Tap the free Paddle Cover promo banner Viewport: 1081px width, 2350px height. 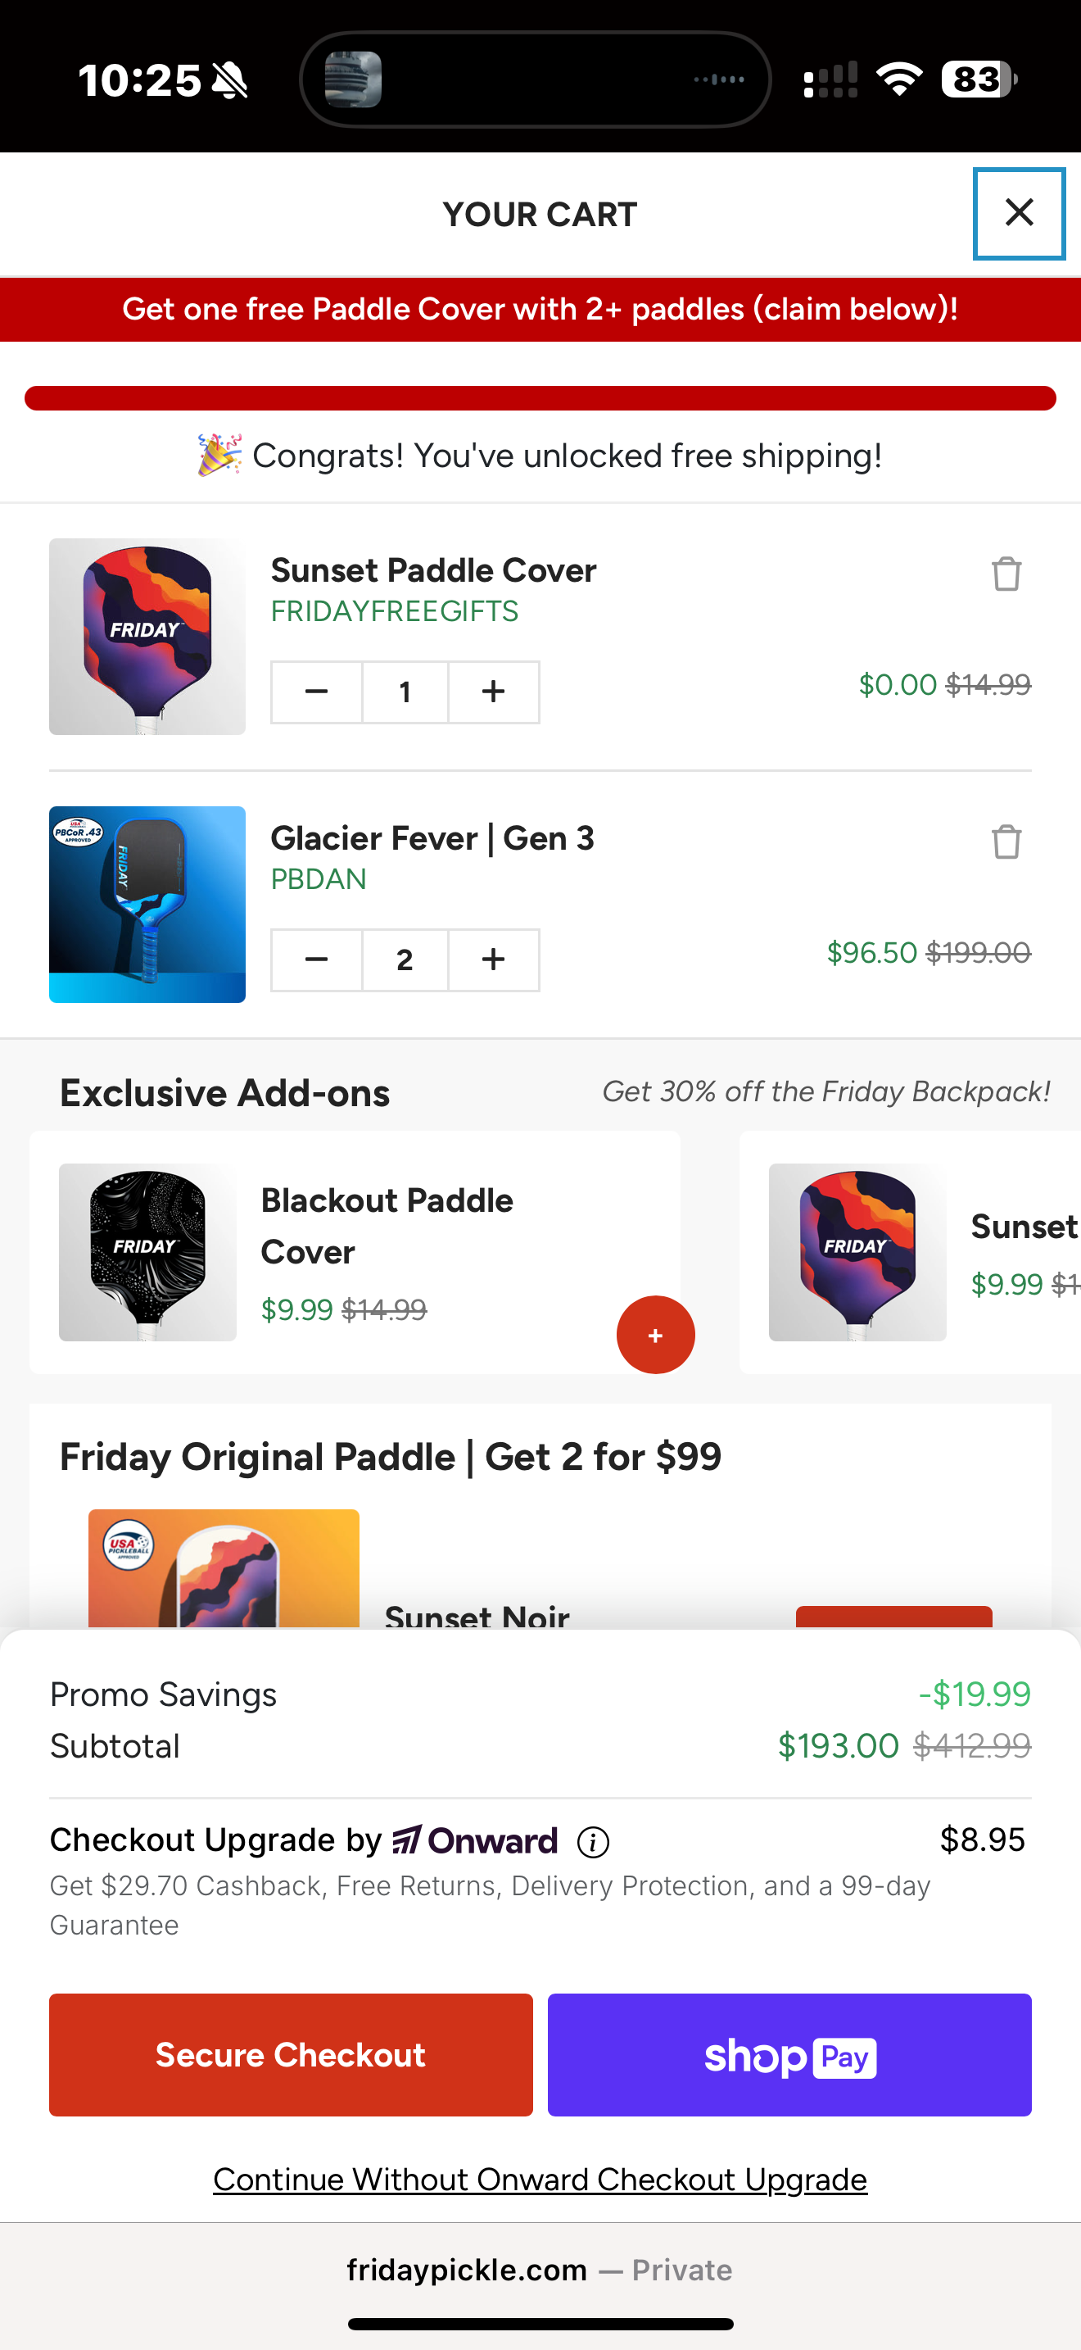[x=540, y=309]
